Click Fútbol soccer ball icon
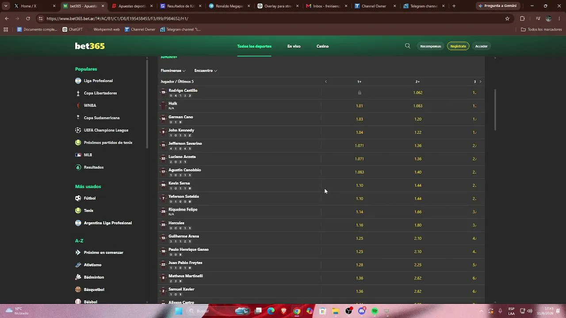Screen dimensions: 566x318 78,198
